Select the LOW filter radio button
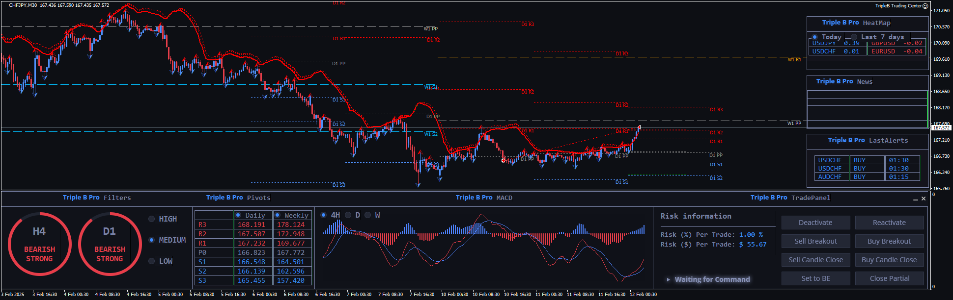953x300 pixels. 152,261
